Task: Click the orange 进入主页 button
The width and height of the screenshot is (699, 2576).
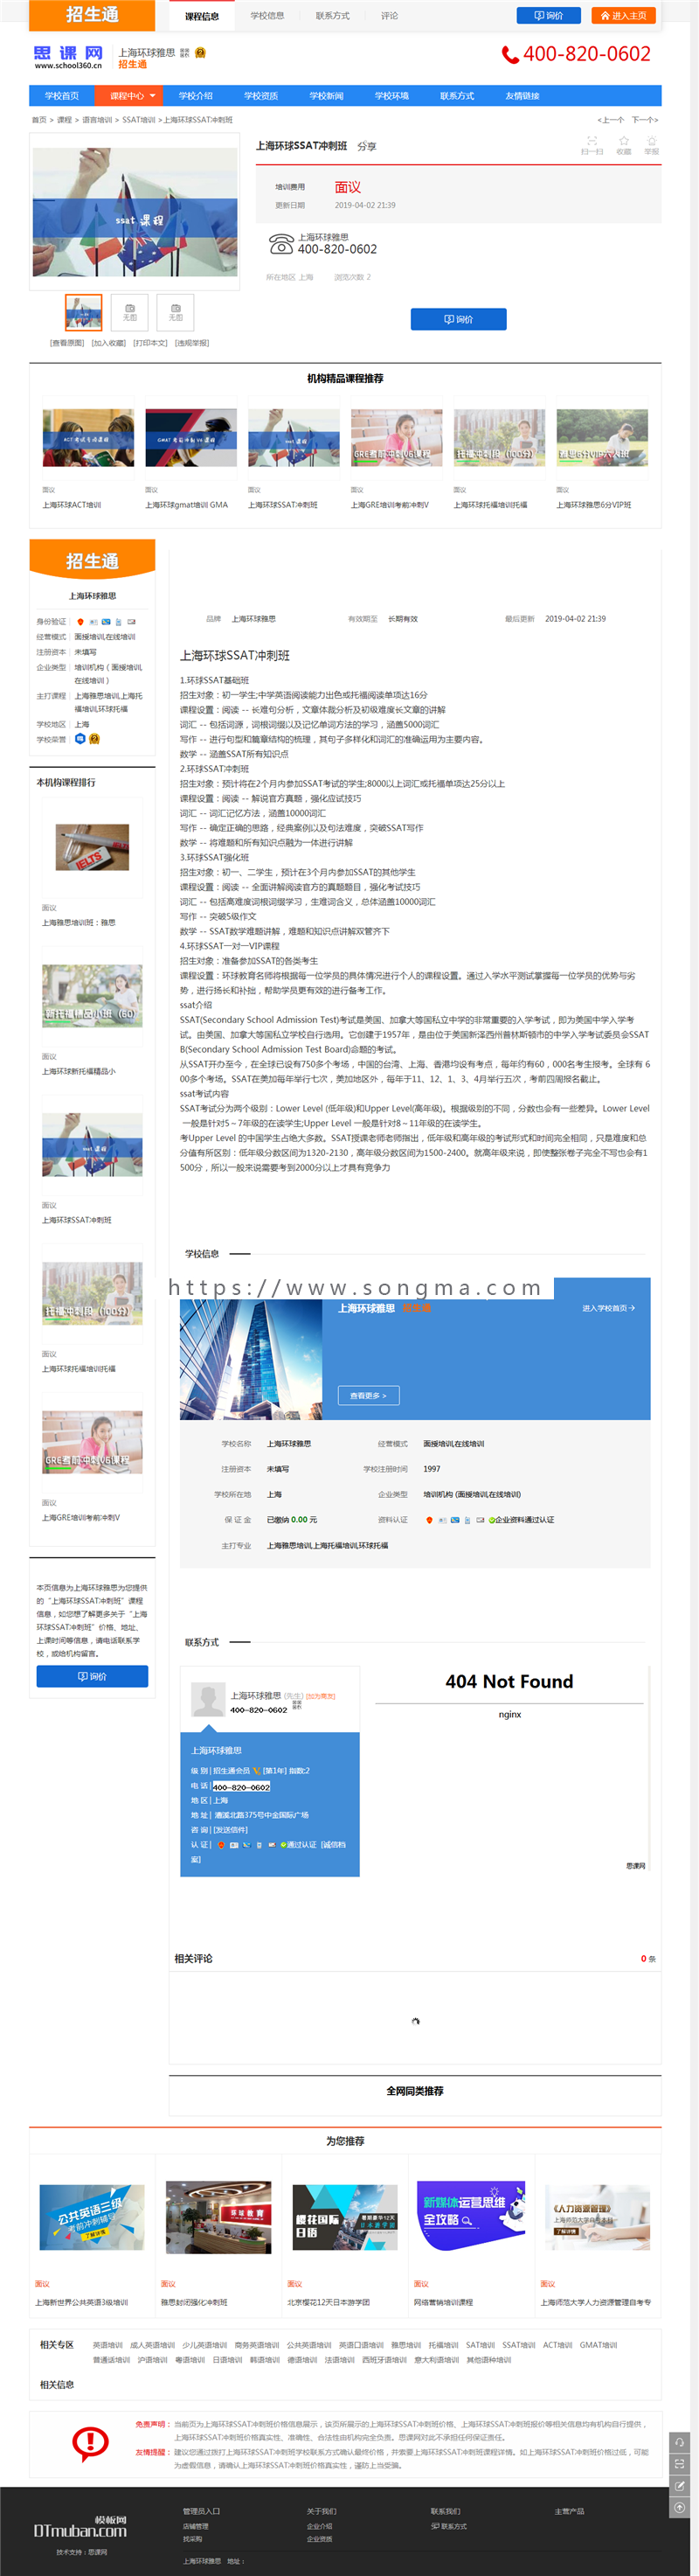Action: [624, 16]
